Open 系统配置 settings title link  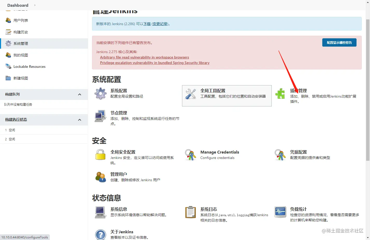click(119, 91)
